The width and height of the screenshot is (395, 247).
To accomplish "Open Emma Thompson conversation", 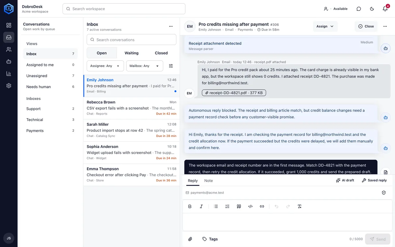I will click(132, 175).
